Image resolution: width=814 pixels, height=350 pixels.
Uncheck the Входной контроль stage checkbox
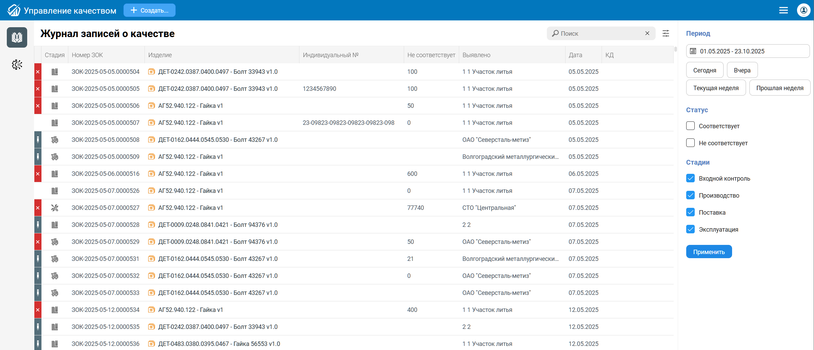coord(690,178)
